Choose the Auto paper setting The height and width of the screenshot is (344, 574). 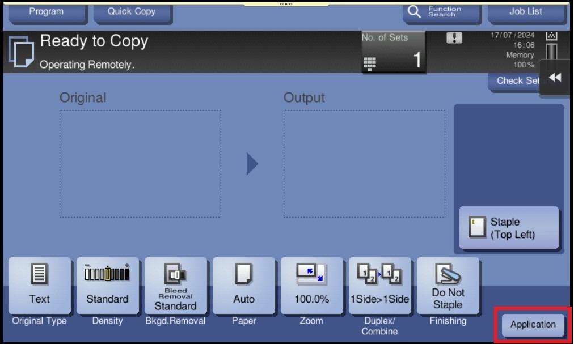[x=243, y=286]
